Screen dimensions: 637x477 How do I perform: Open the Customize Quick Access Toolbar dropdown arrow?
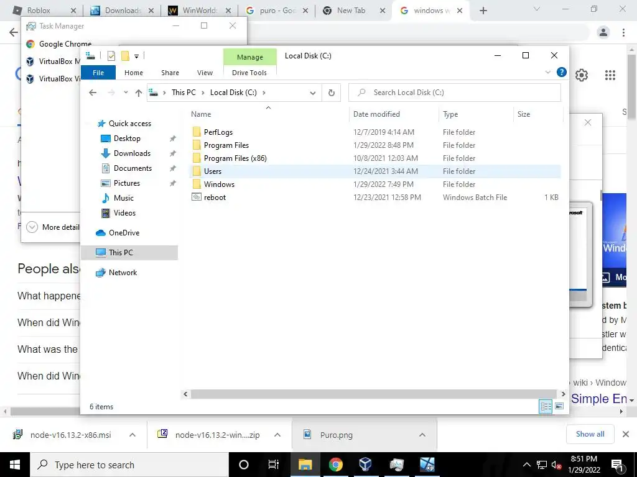[136, 57]
